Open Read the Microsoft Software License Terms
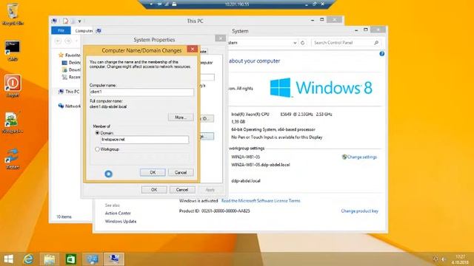474x266 pixels. [x=261, y=200]
